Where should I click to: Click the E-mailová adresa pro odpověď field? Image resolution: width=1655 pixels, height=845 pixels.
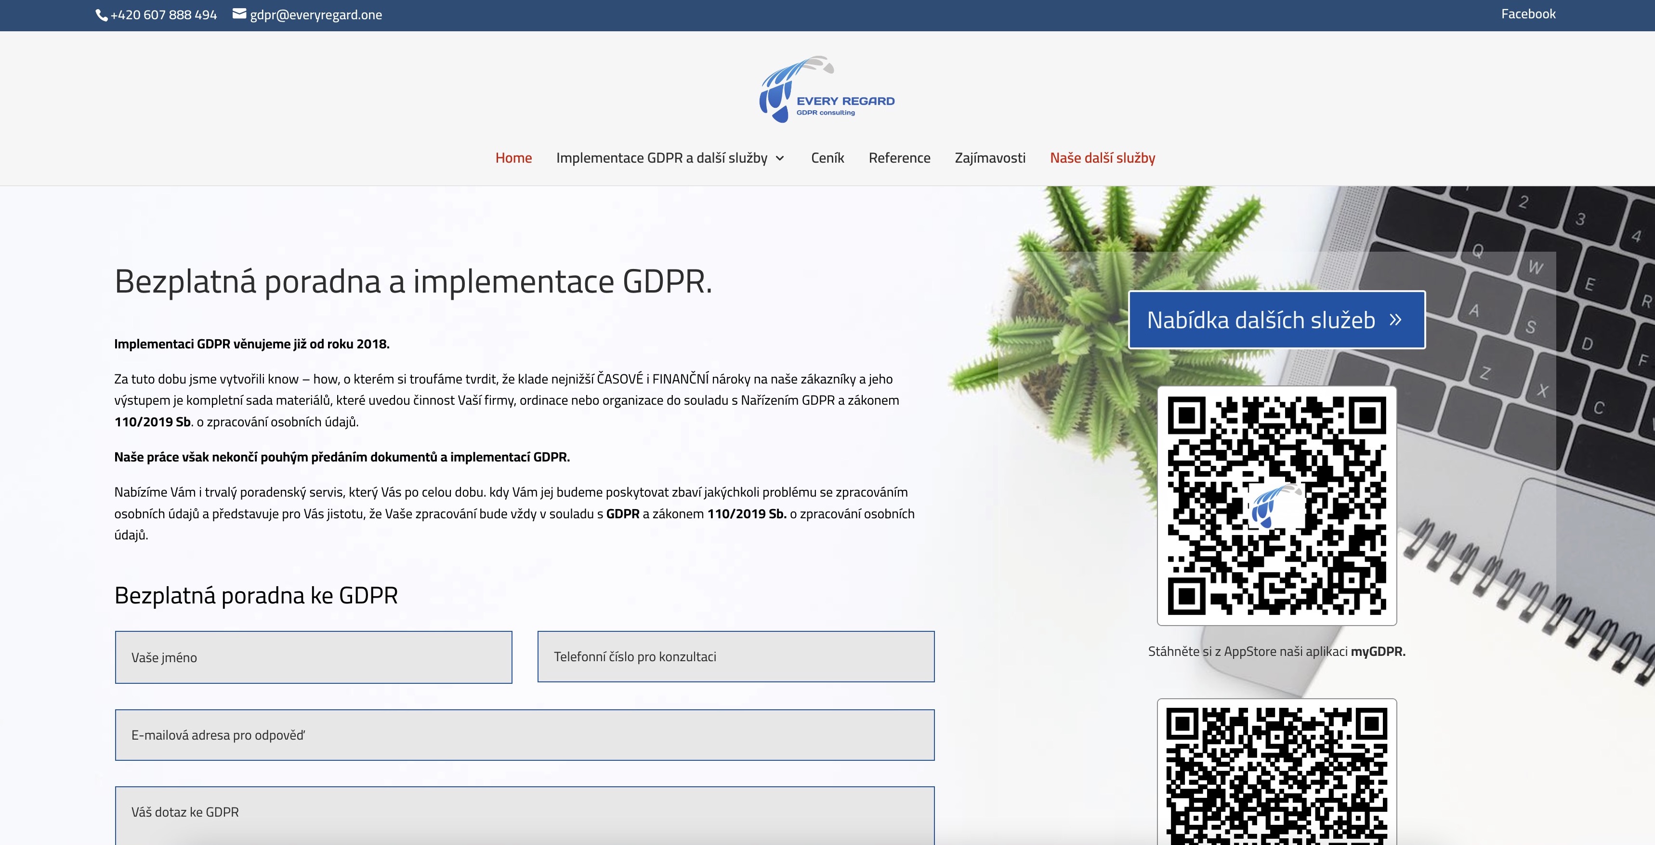(x=524, y=734)
